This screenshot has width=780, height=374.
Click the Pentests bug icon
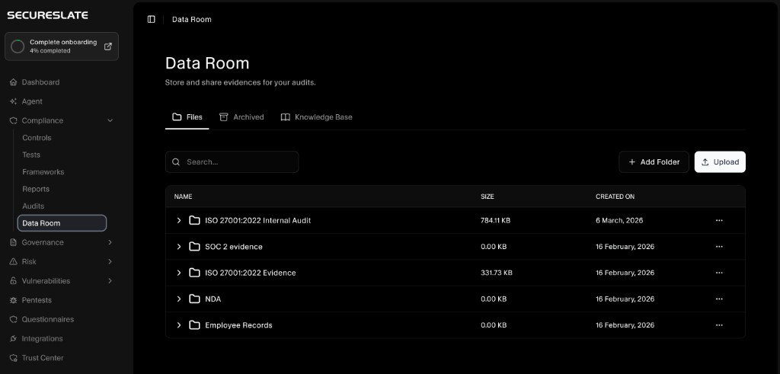click(x=14, y=300)
